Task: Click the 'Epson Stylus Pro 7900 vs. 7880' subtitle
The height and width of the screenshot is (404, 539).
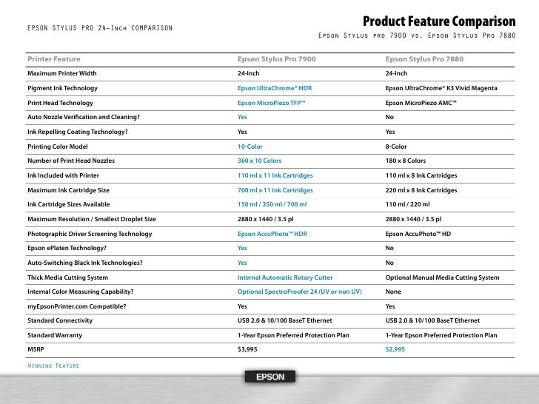Action: (x=417, y=36)
